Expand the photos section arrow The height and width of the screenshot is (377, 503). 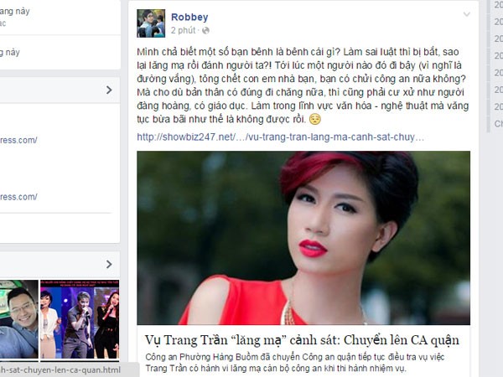109,264
